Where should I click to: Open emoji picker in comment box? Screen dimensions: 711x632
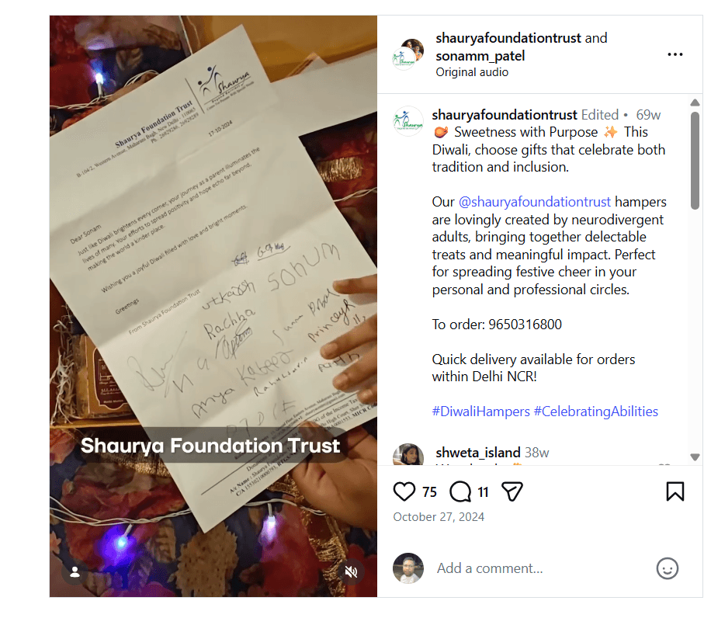(668, 568)
